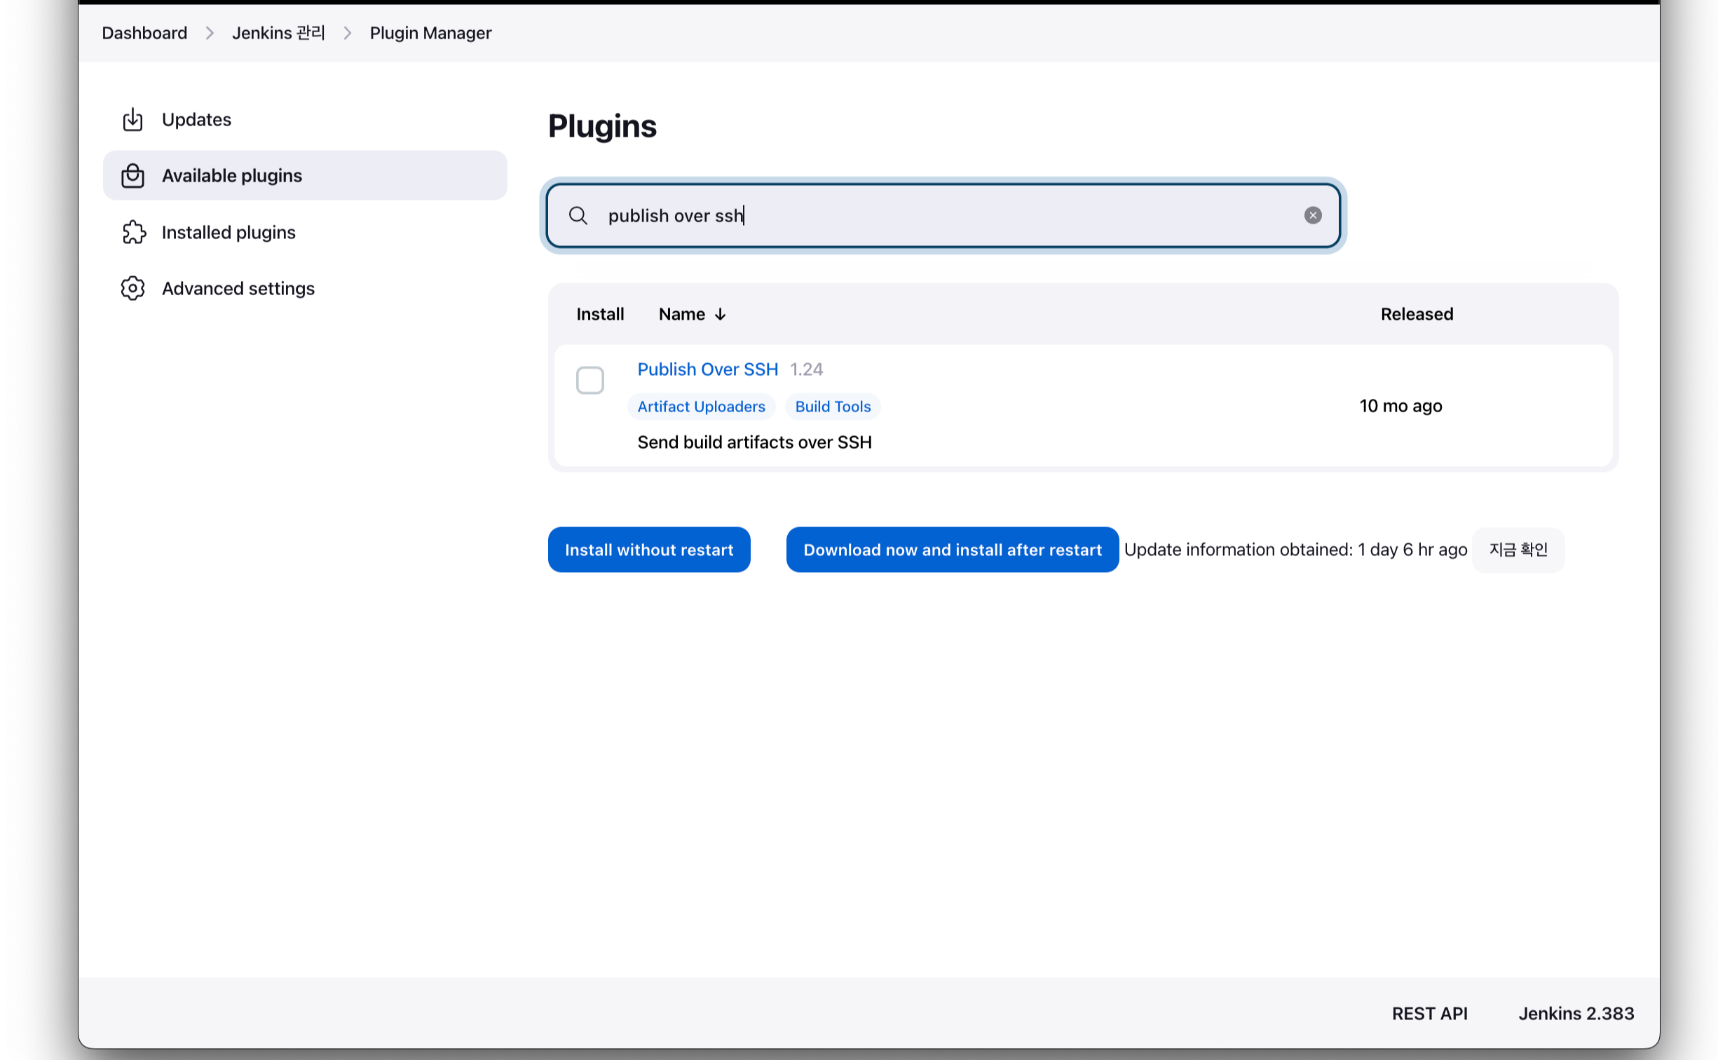This screenshot has width=1718, height=1060.
Task: Click the magnifying glass search icon
Action: 578,216
